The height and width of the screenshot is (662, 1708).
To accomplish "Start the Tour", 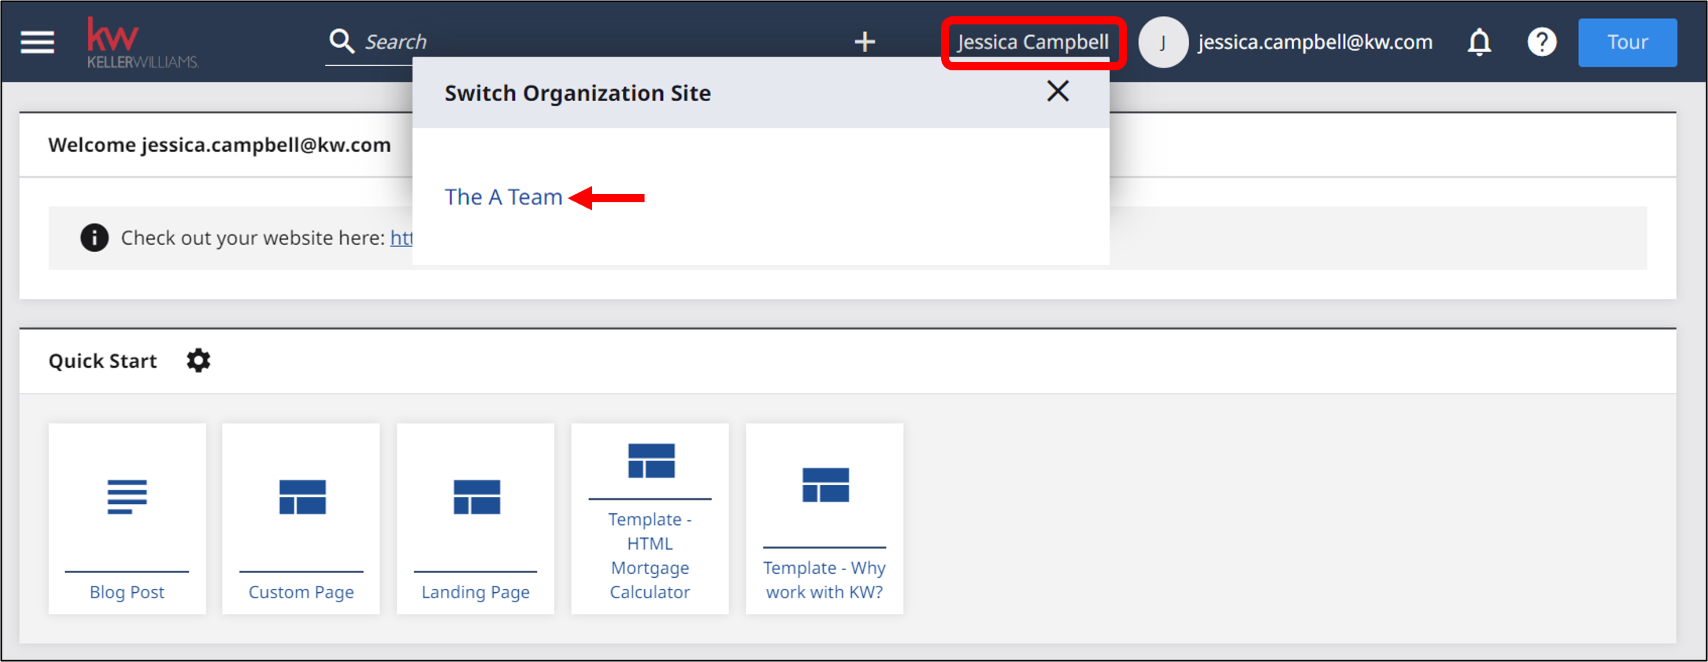I will [x=1628, y=42].
